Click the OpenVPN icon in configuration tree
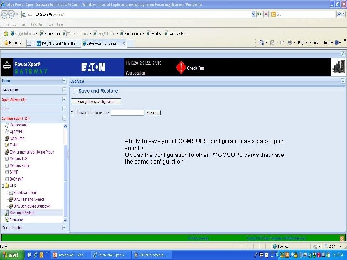Viewport: 347px width, 260px height. 7,132
